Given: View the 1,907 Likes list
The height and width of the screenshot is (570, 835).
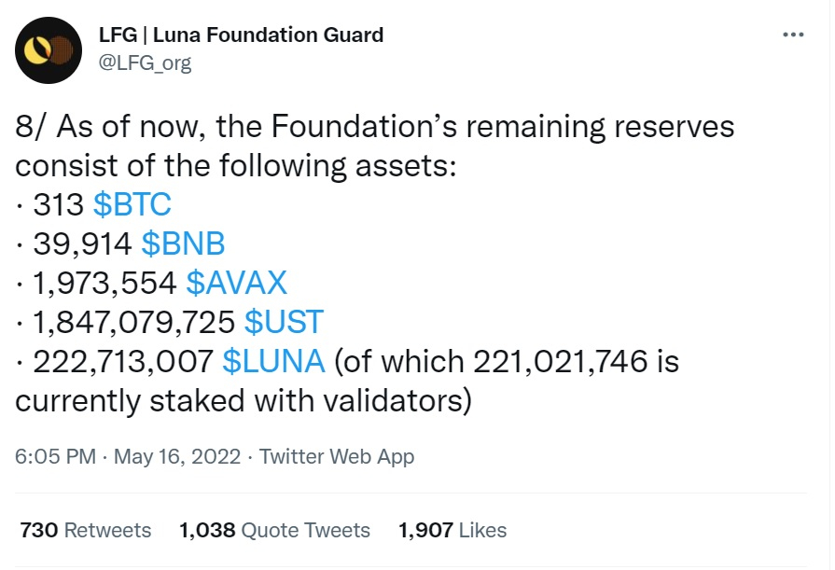Looking at the screenshot, I should tap(452, 531).
